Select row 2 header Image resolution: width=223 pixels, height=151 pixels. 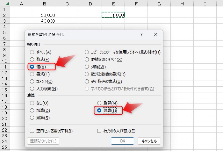click(5, 15)
